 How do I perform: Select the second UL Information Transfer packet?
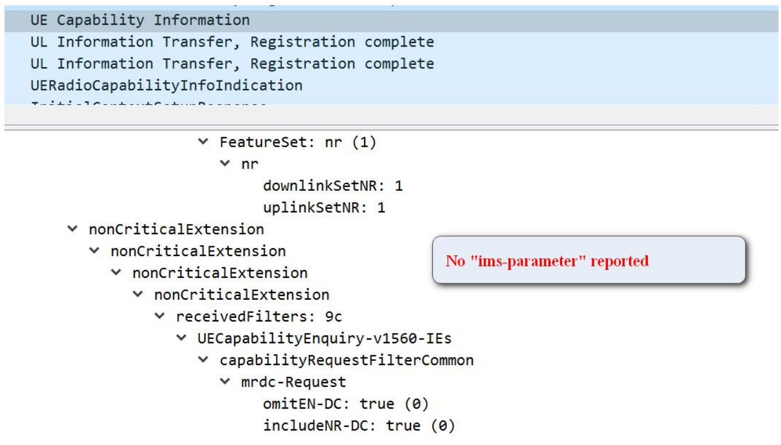pos(232,64)
